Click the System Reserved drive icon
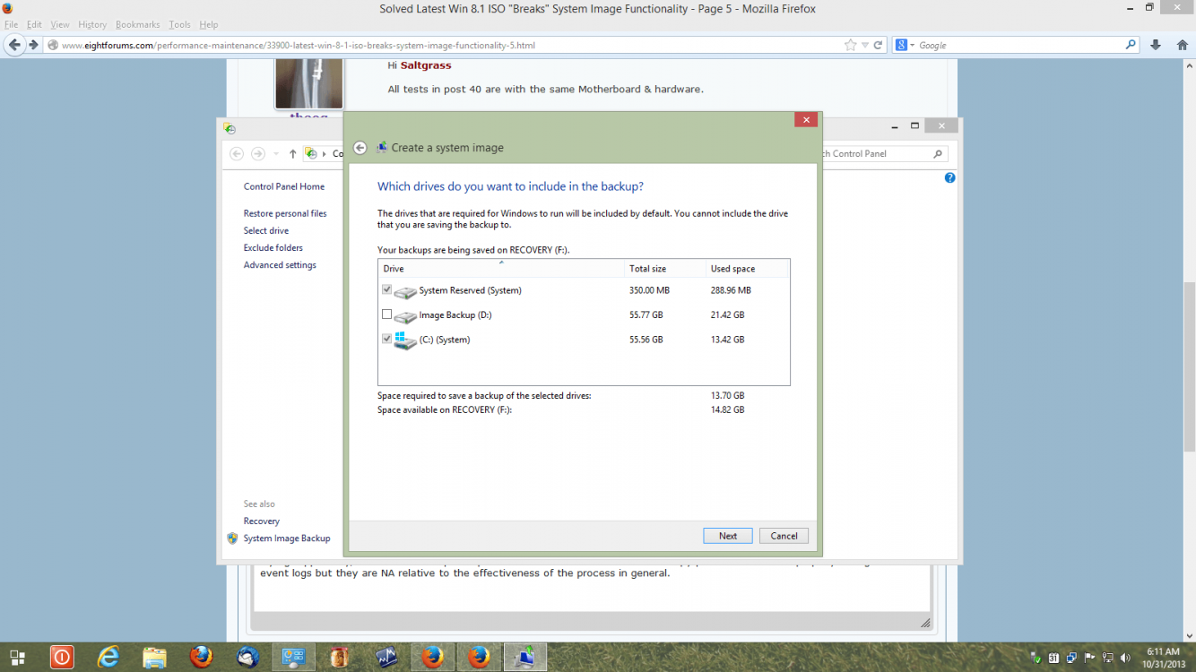The width and height of the screenshot is (1196, 672). click(x=405, y=291)
